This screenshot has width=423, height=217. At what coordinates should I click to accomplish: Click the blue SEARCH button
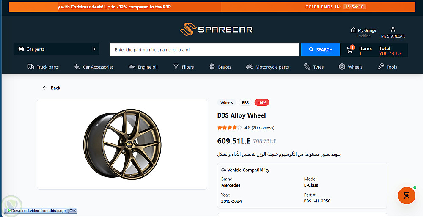(321, 49)
